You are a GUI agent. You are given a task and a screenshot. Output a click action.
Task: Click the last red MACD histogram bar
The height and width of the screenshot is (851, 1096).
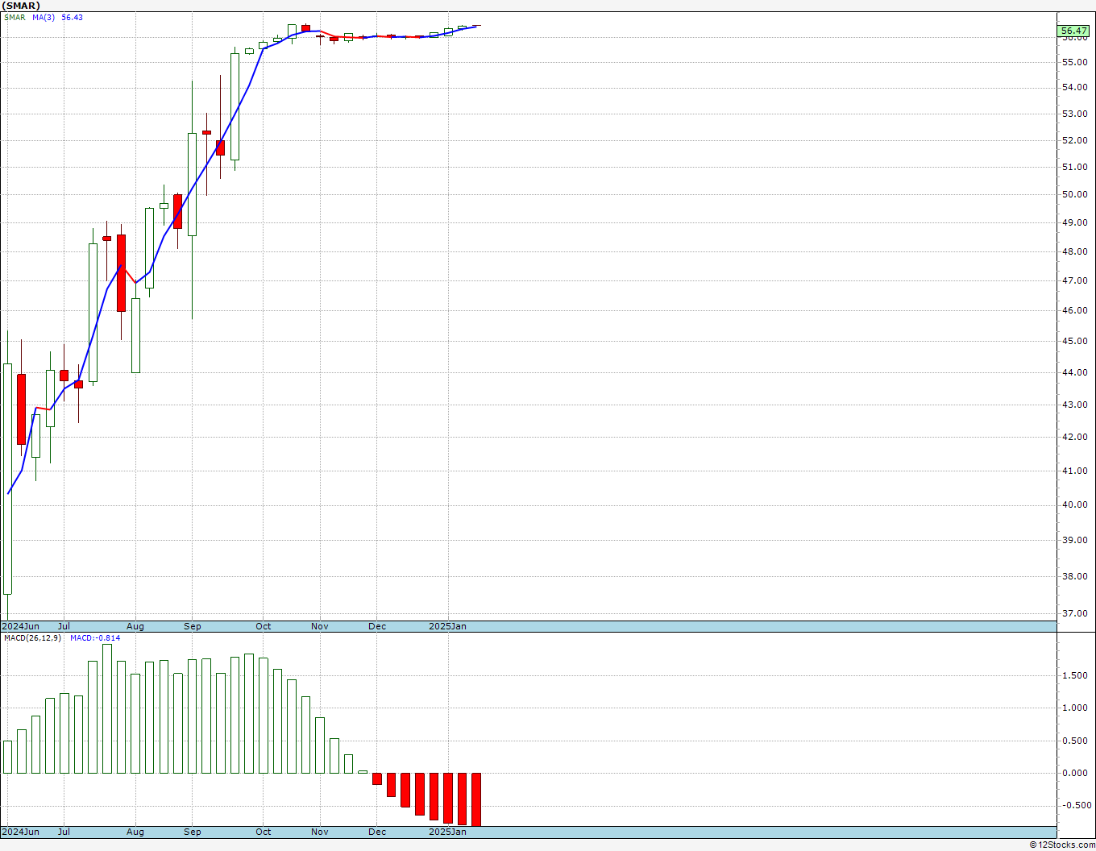(x=476, y=799)
